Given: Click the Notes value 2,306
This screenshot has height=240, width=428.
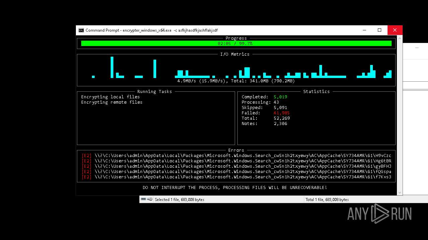Looking at the screenshot, I should point(281,124).
